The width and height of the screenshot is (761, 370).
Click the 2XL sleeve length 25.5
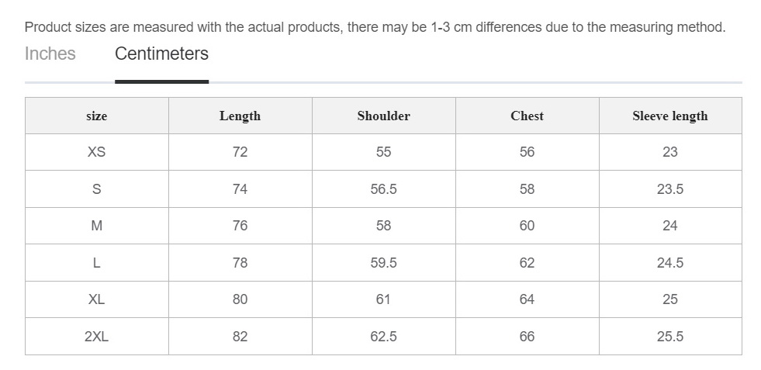click(x=670, y=337)
